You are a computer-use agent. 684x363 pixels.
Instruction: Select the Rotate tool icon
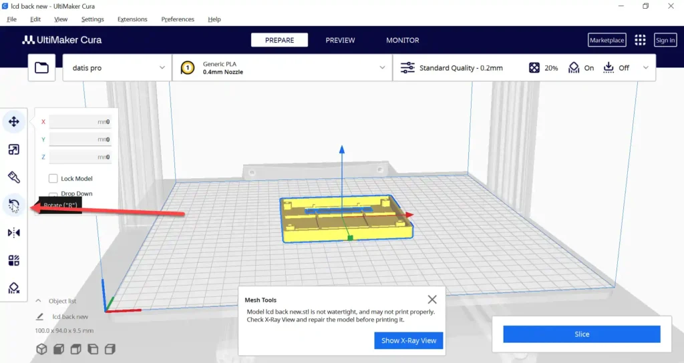click(x=14, y=205)
